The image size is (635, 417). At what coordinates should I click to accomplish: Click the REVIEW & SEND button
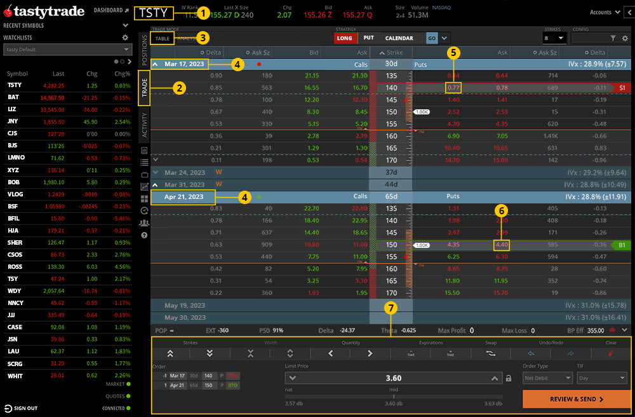point(577,399)
